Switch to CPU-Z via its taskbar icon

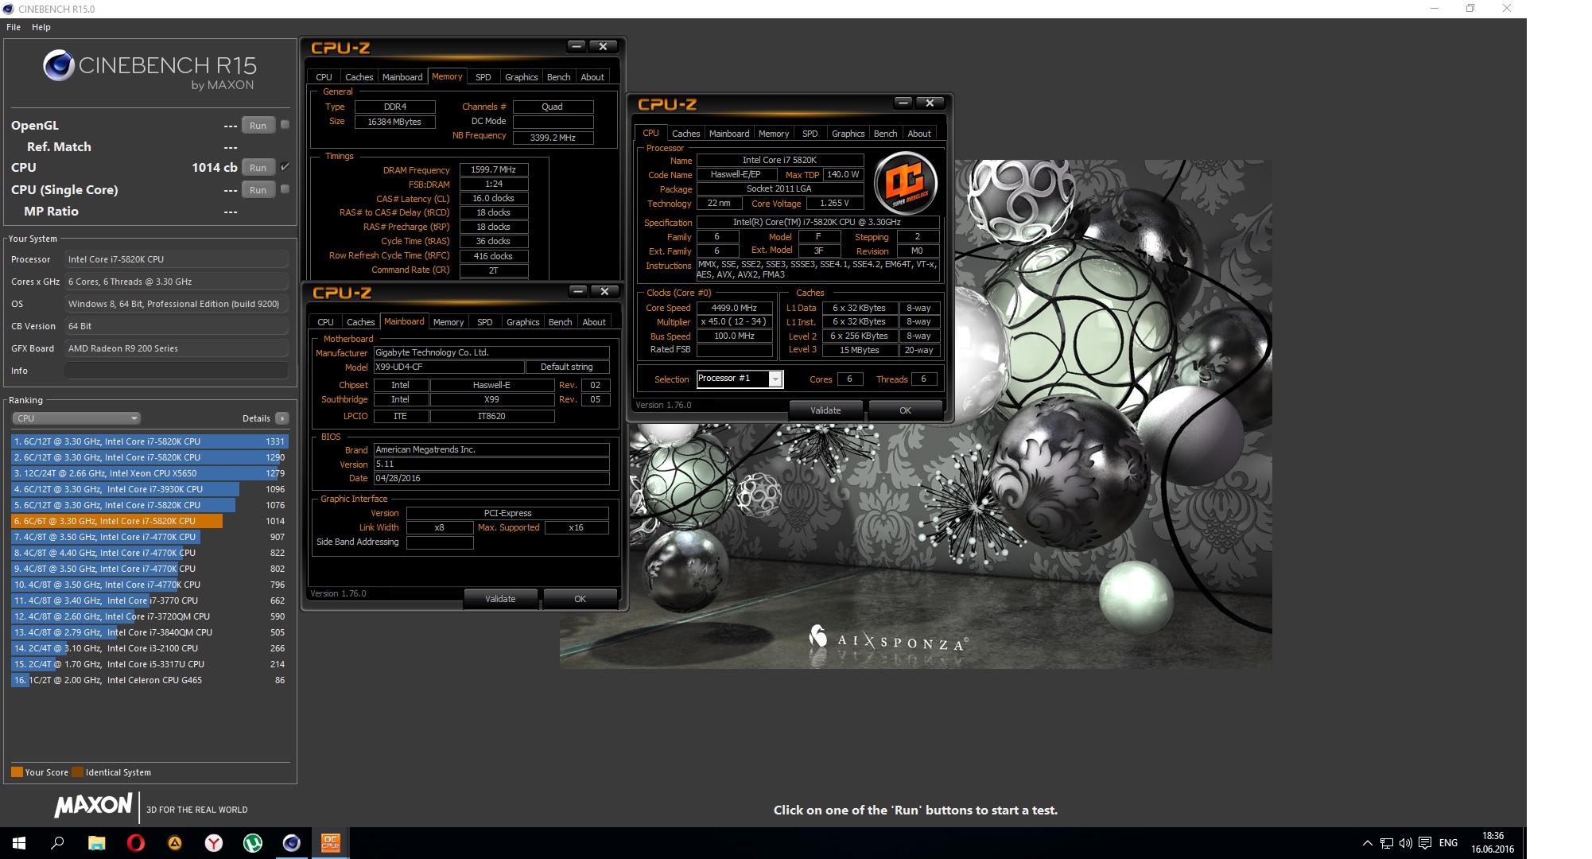330,843
